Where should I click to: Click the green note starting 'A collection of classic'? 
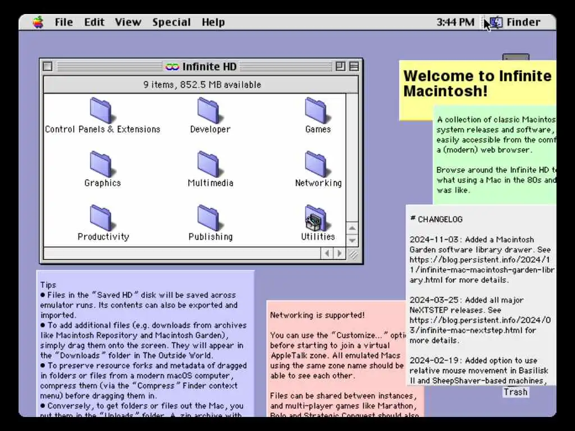coord(496,155)
